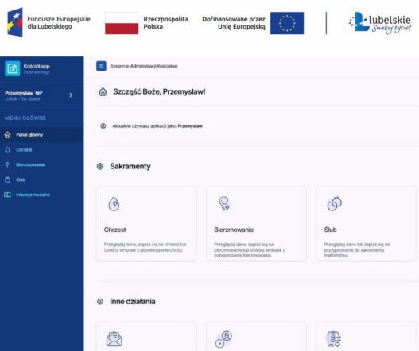Viewport: 419px width, 351px height.
Task: Open Ślub from the sidebar menu
Action: coord(41,179)
